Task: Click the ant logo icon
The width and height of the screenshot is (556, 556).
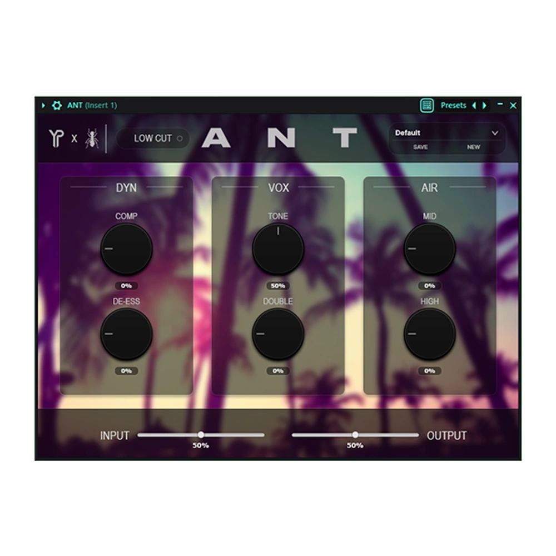Action: 92,138
